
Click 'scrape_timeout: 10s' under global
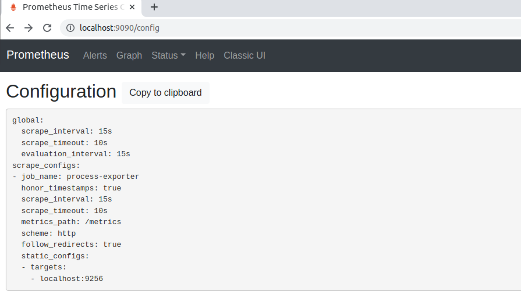pos(64,143)
